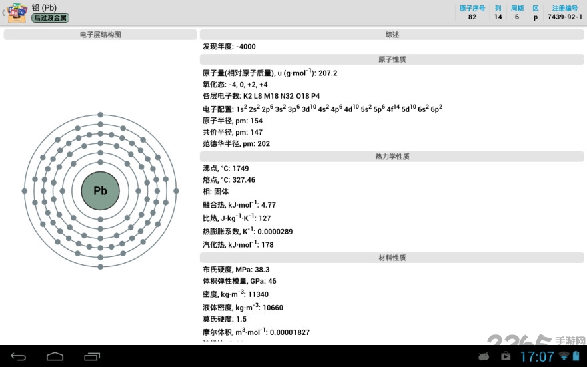Tap the 电子配置 electron configuration line
This screenshot has height=367, width=587.
point(322,109)
